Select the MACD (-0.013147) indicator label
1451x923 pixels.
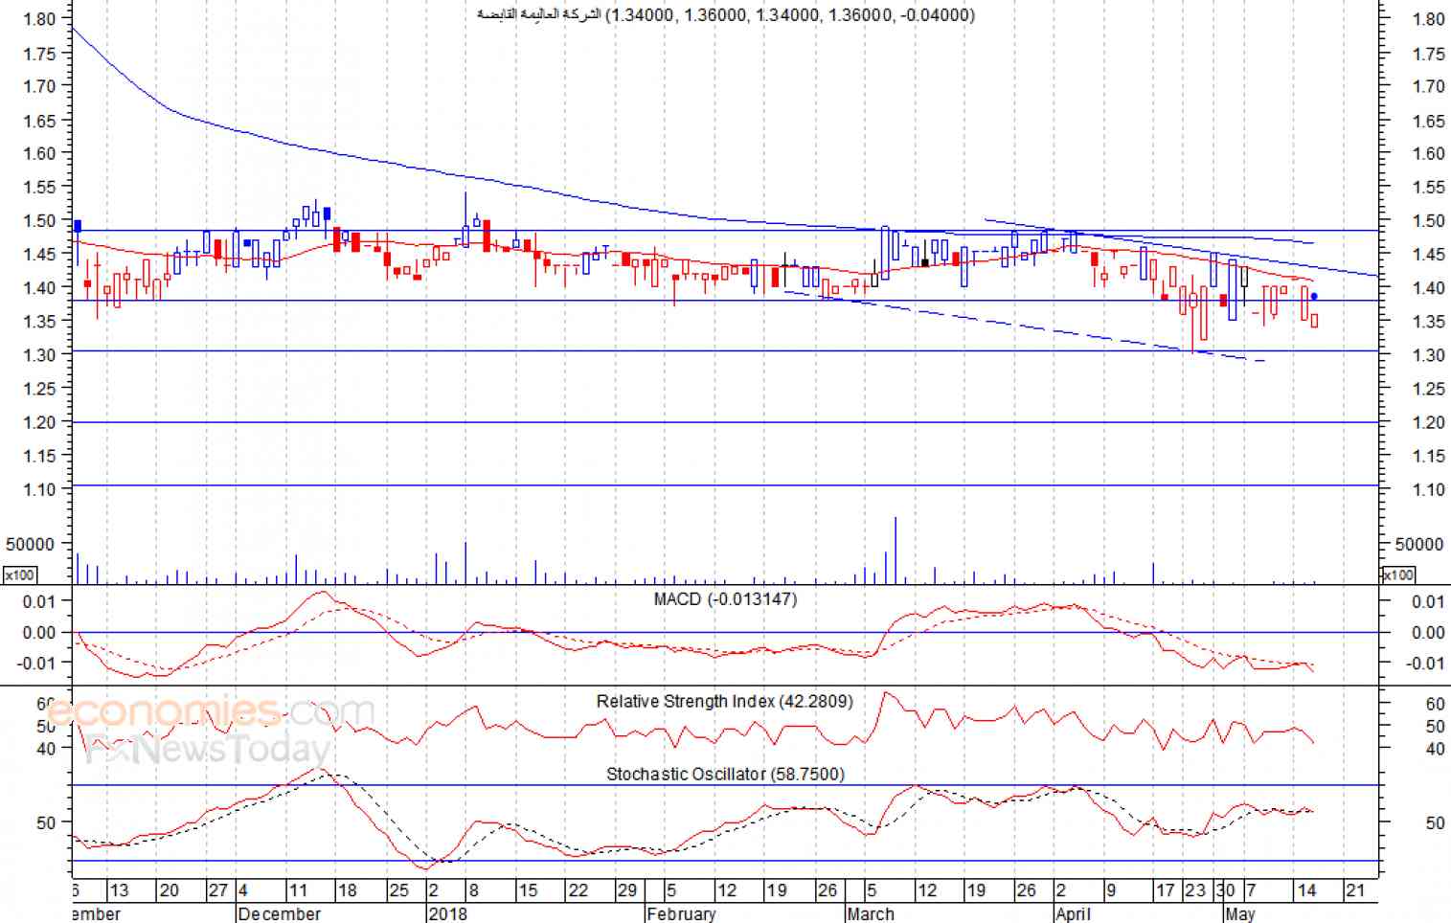pyautogui.click(x=725, y=599)
